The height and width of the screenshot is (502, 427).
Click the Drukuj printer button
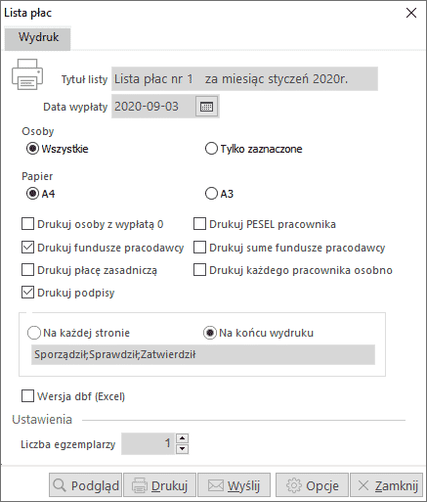click(x=159, y=485)
